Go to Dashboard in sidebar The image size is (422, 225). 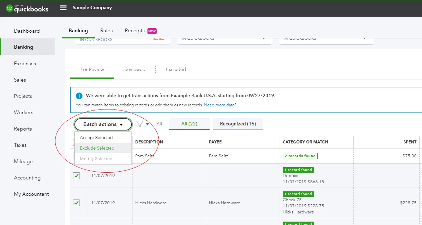[27, 31]
